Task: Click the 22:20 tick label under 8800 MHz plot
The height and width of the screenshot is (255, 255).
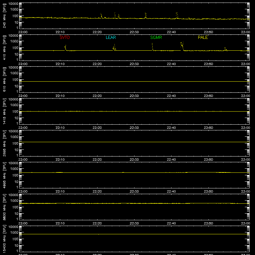Action: (x=97, y=223)
